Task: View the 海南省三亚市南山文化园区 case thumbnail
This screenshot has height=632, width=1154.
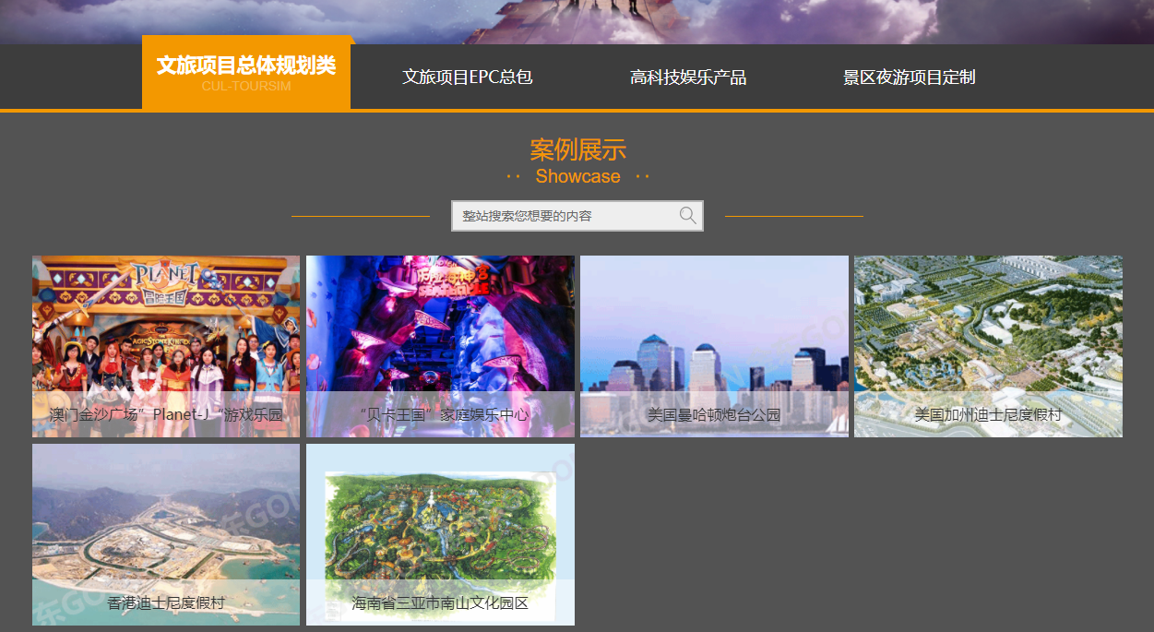Action: point(440,534)
